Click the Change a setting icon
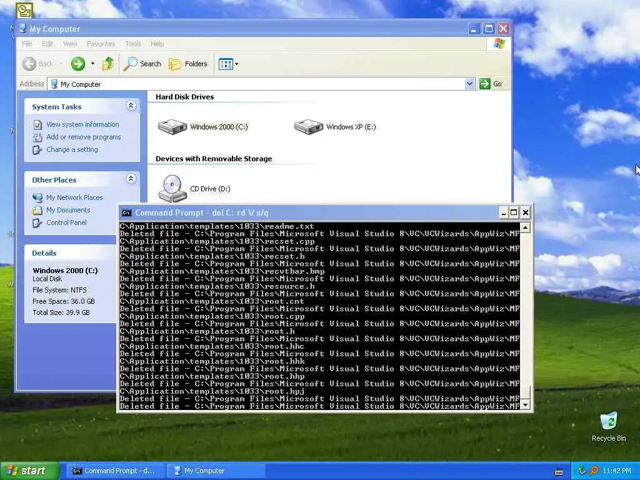The width and height of the screenshot is (640, 480). [x=37, y=150]
